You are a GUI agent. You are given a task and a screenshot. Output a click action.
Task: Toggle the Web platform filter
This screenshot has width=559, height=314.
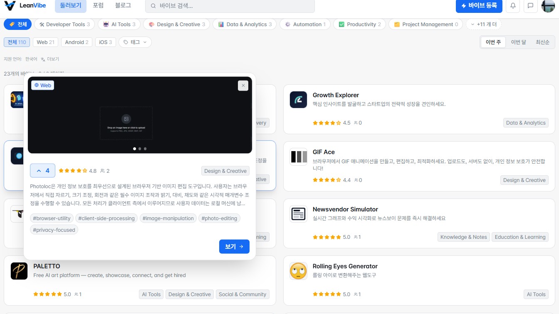pyautogui.click(x=46, y=42)
